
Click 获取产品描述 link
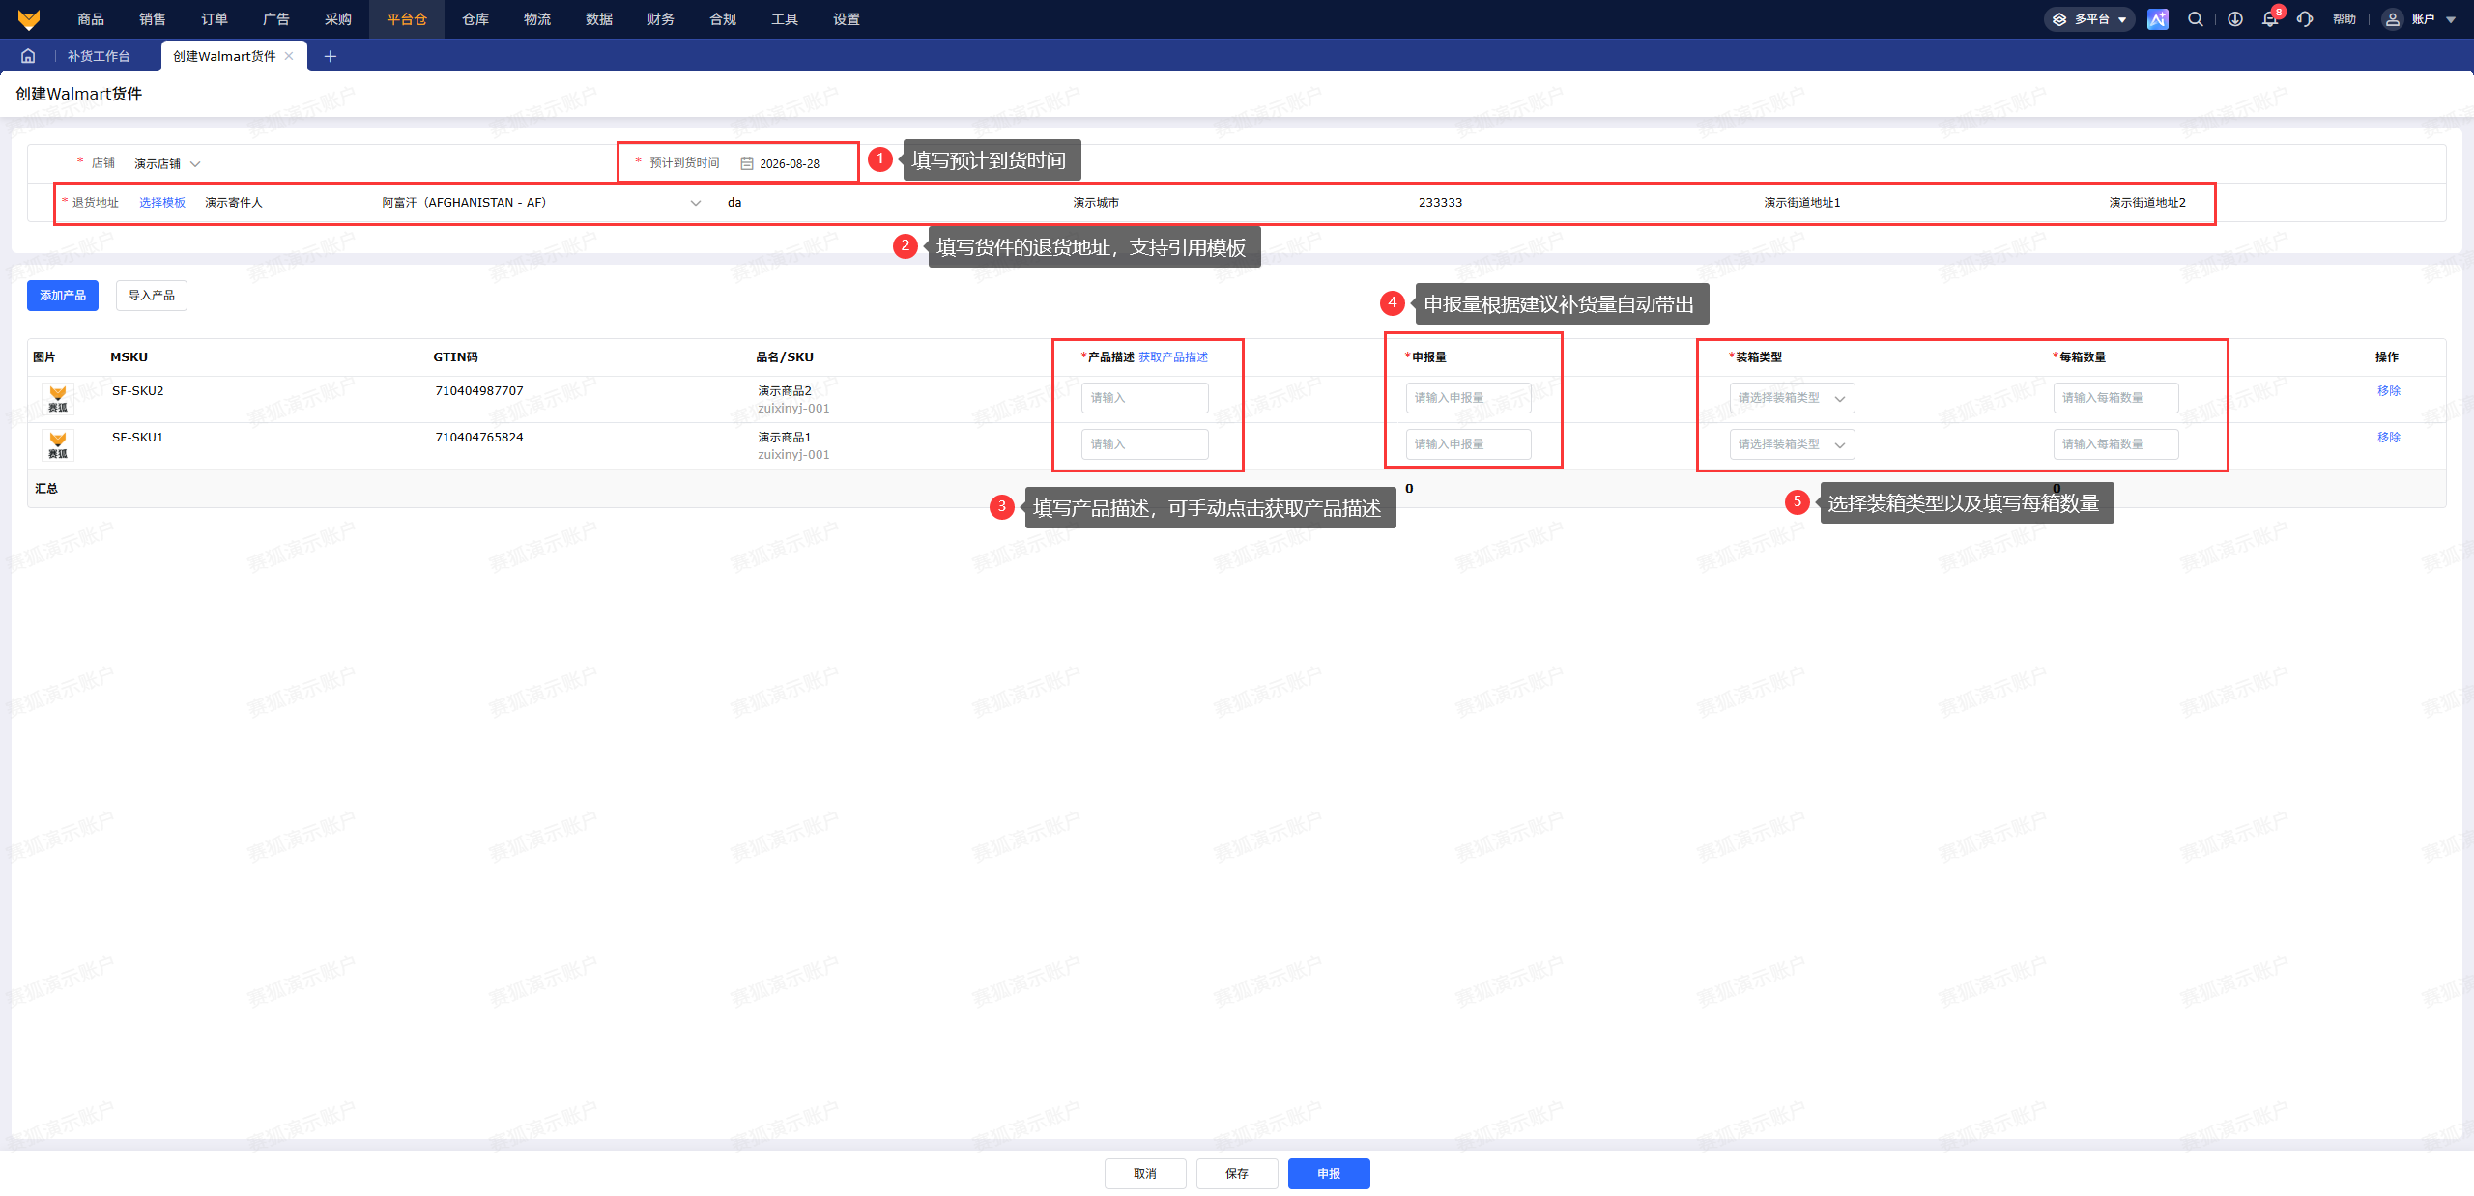[1173, 357]
